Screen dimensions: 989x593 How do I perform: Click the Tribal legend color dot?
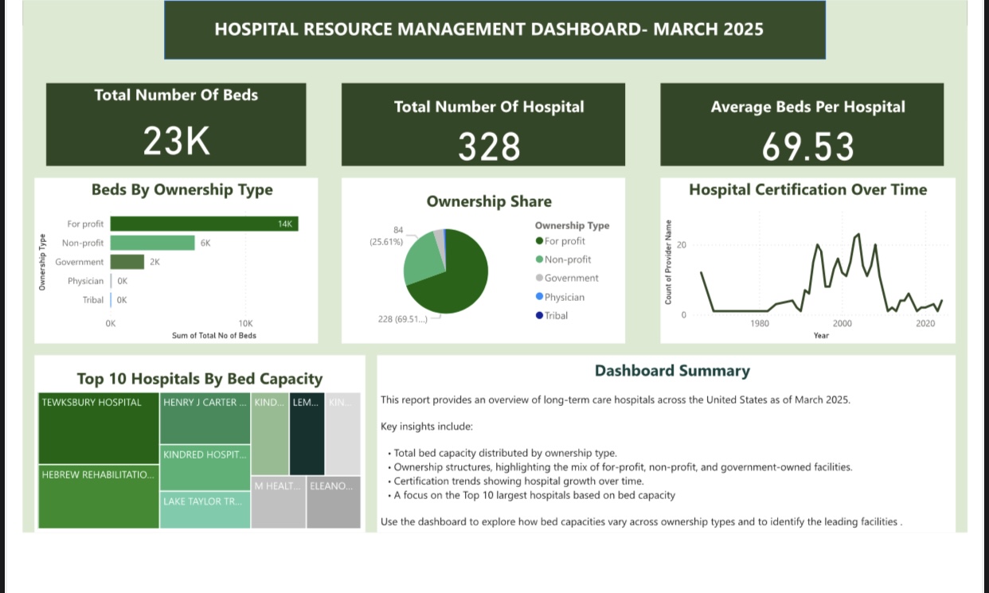click(539, 315)
